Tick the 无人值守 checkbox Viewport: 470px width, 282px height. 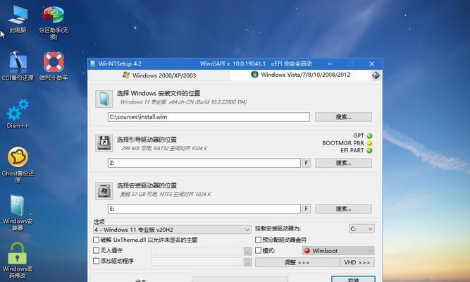click(x=97, y=250)
